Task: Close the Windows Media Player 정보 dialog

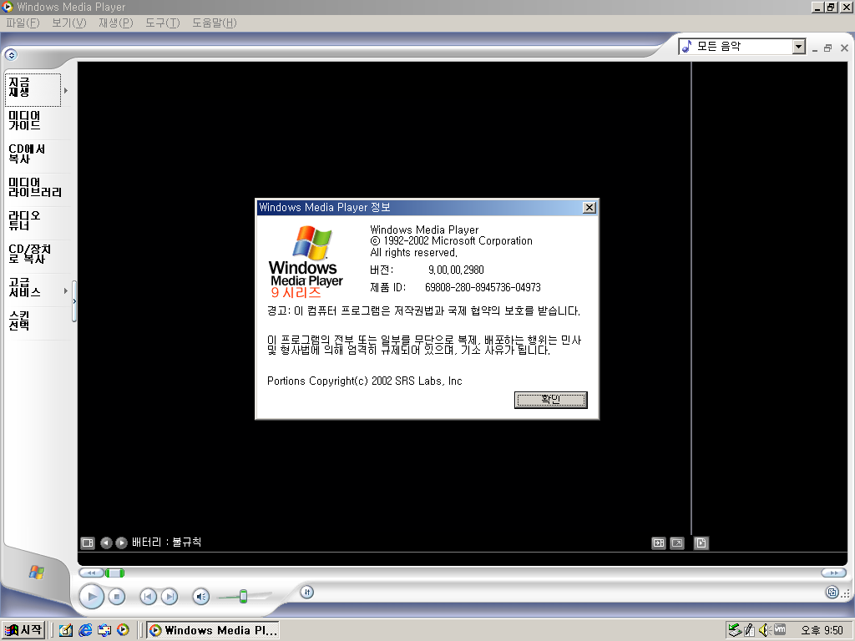Action: pos(589,208)
